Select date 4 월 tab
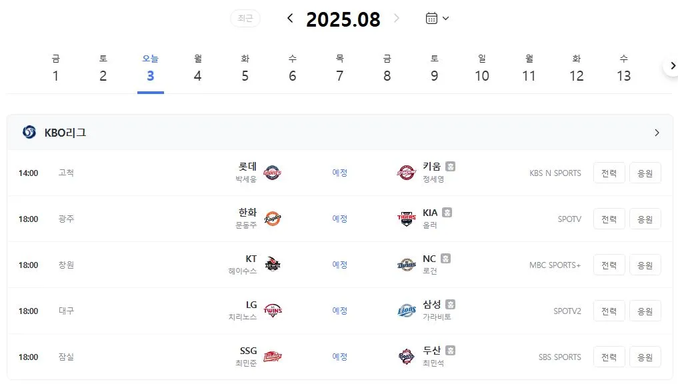This screenshot has width=678, height=386. click(197, 68)
